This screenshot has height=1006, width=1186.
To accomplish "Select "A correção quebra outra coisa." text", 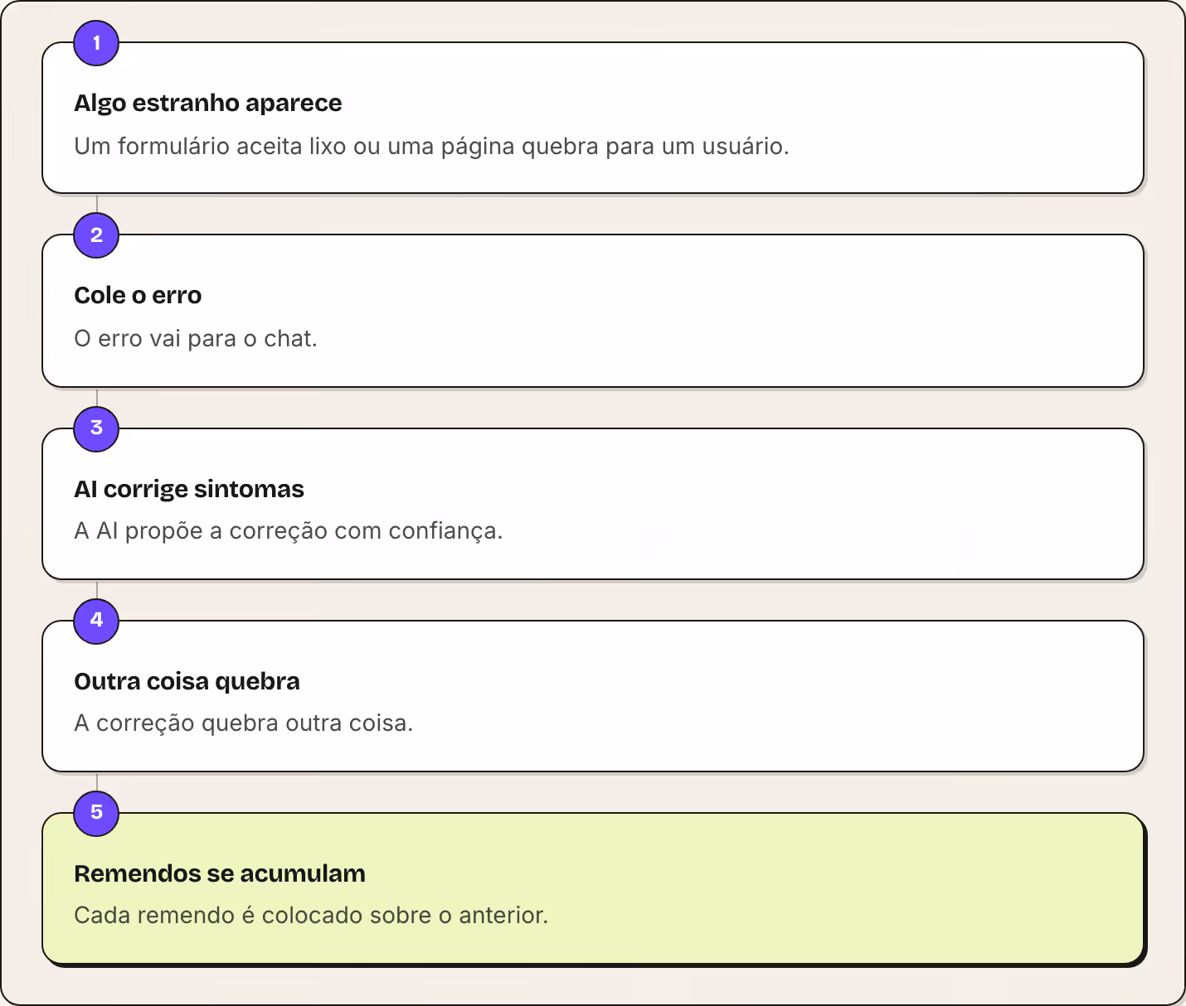I will coord(244,723).
